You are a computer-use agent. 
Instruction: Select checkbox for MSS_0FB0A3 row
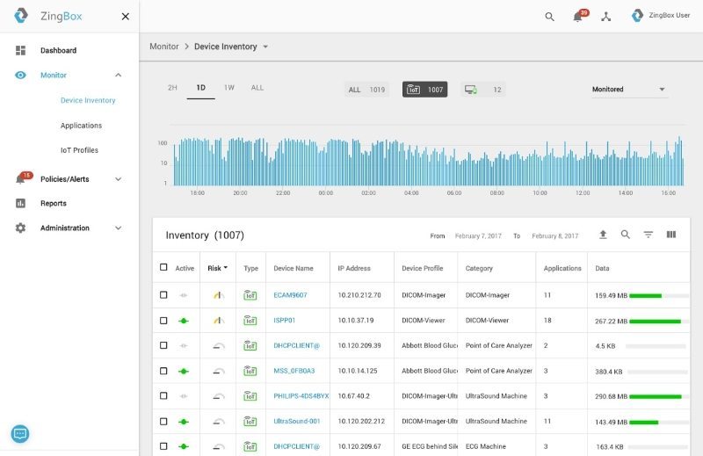pos(163,371)
